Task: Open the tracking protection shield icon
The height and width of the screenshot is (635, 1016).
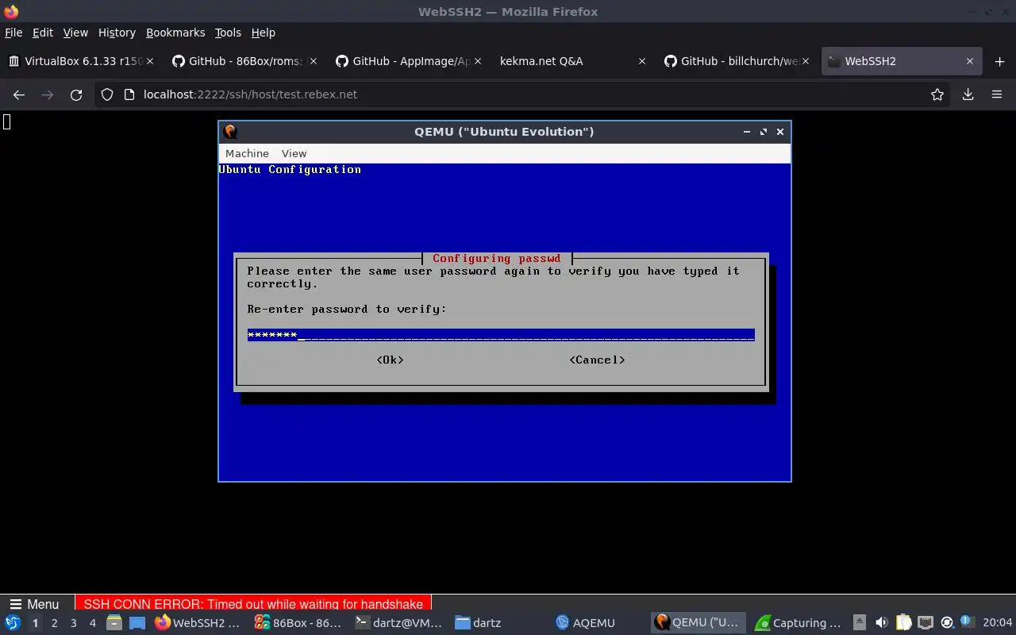Action: click(x=107, y=94)
